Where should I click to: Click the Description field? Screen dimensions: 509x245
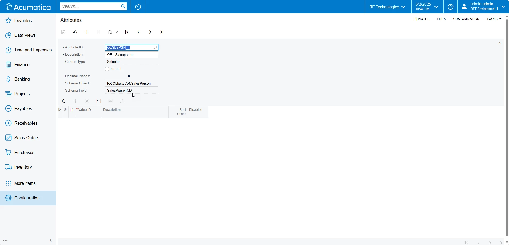point(132,55)
